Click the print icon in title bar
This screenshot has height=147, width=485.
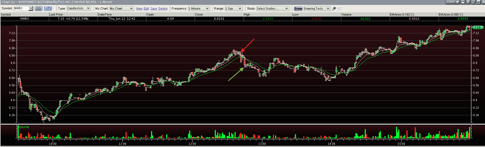pos(463,2)
